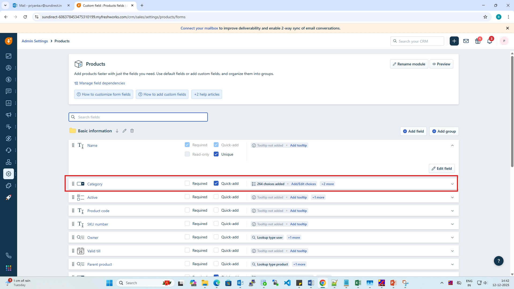
Task: Open the modules blocks icon in sidebar
Action: [x=9, y=162]
